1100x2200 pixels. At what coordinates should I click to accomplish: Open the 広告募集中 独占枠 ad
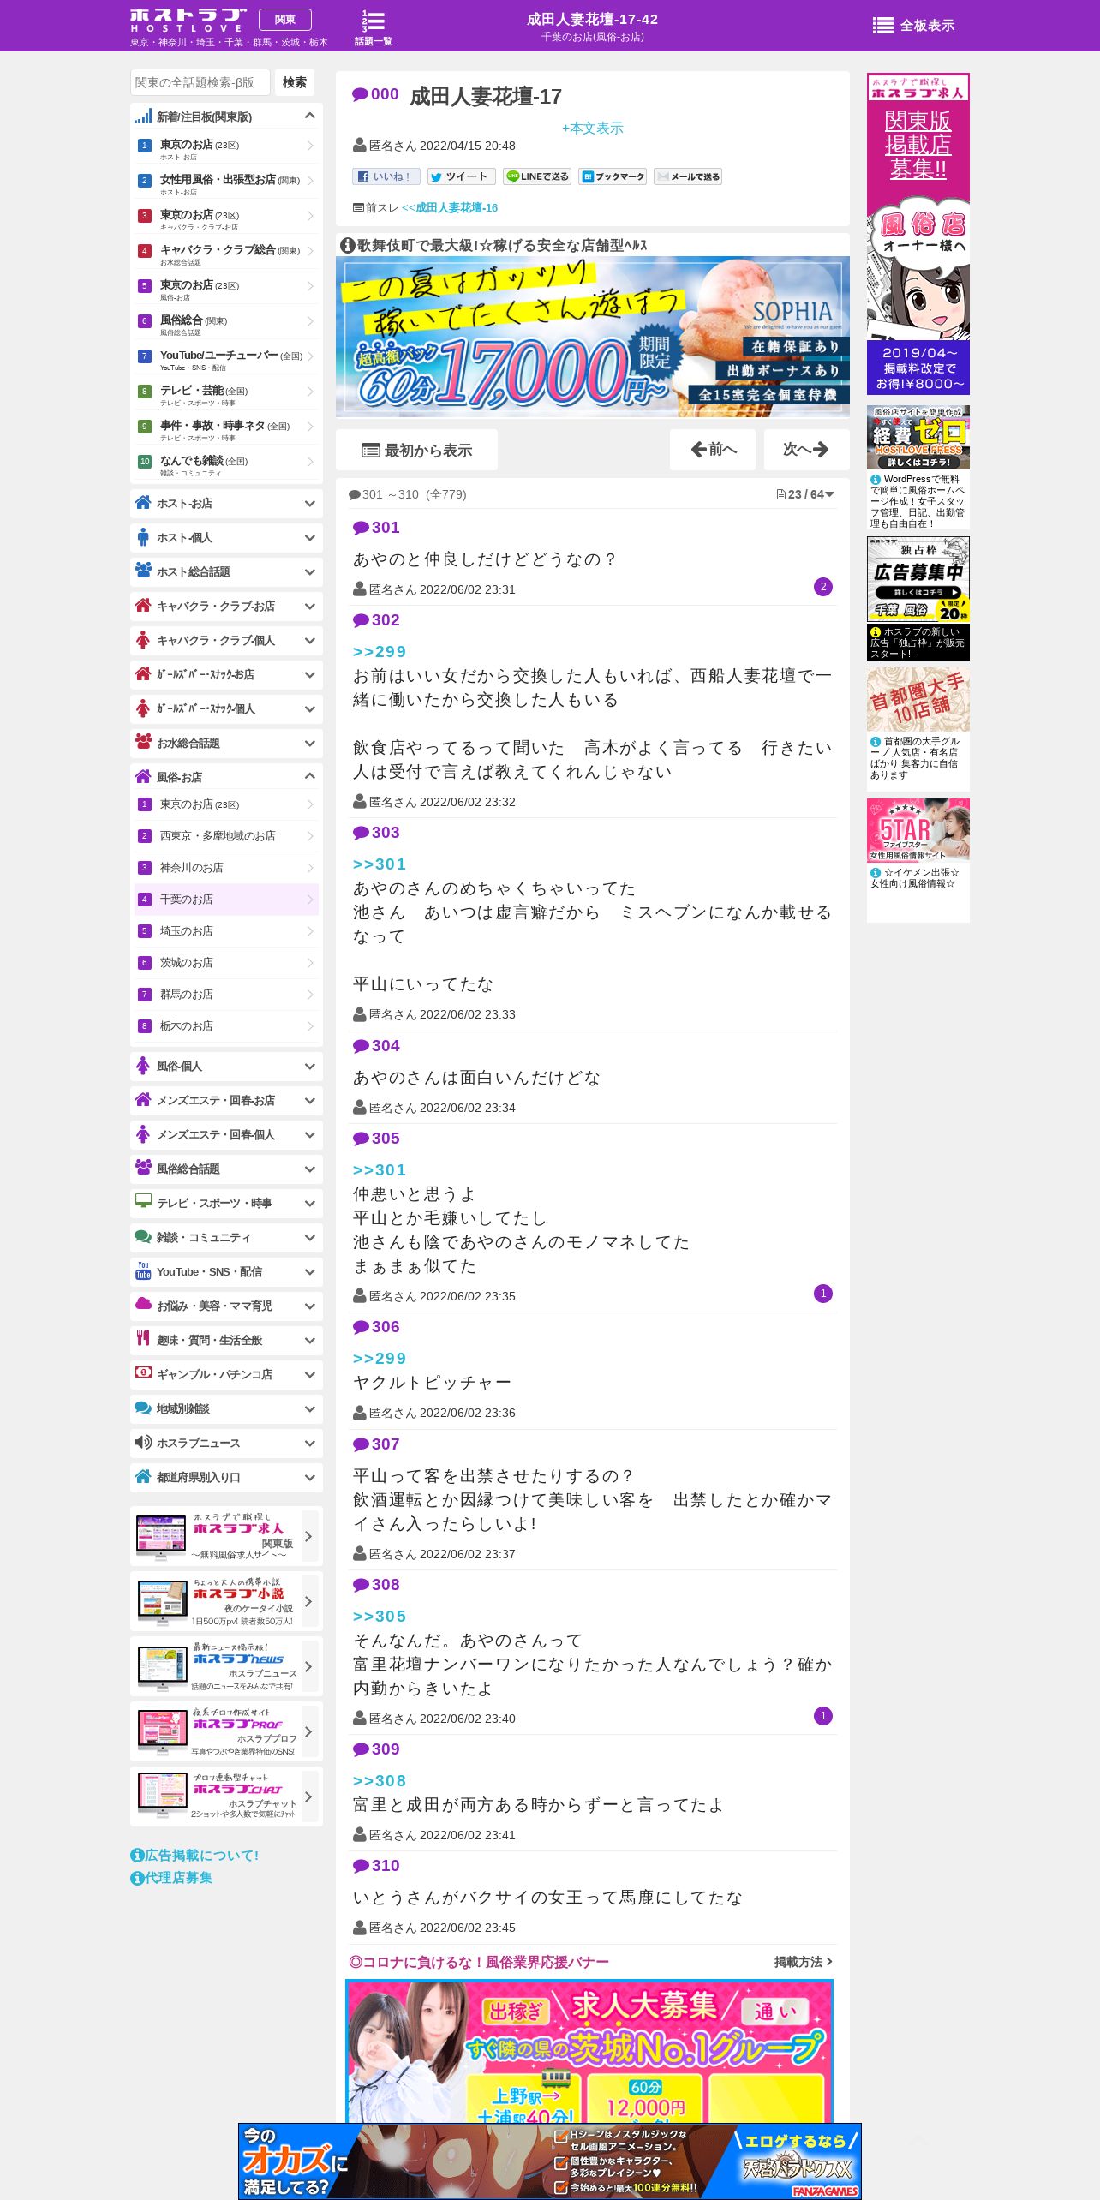coord(918,578)
